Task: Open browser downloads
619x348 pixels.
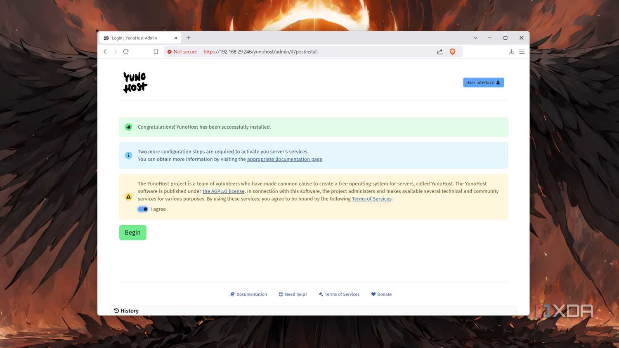Action: [511, 52]
